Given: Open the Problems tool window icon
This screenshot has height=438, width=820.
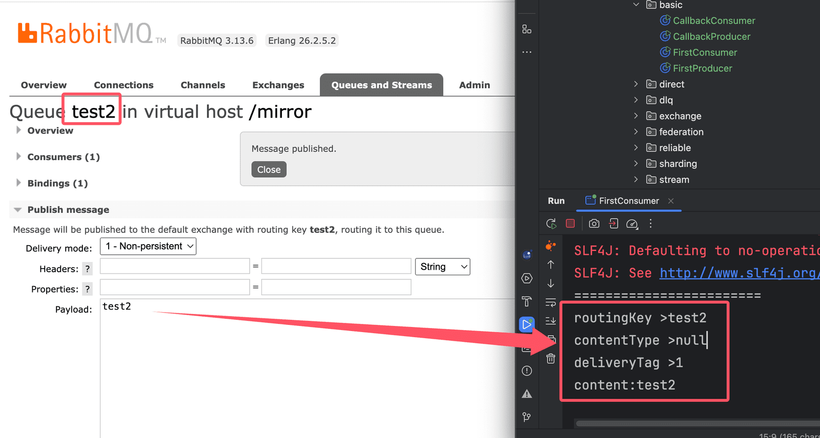Looking at the screenshot, I should [527, 370].
